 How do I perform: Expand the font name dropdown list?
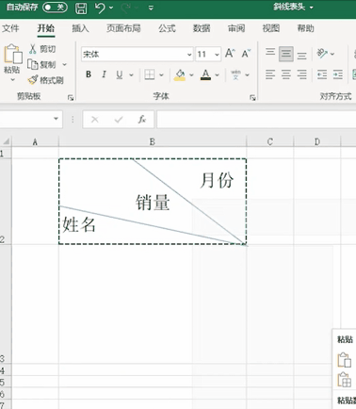(189, 55)
